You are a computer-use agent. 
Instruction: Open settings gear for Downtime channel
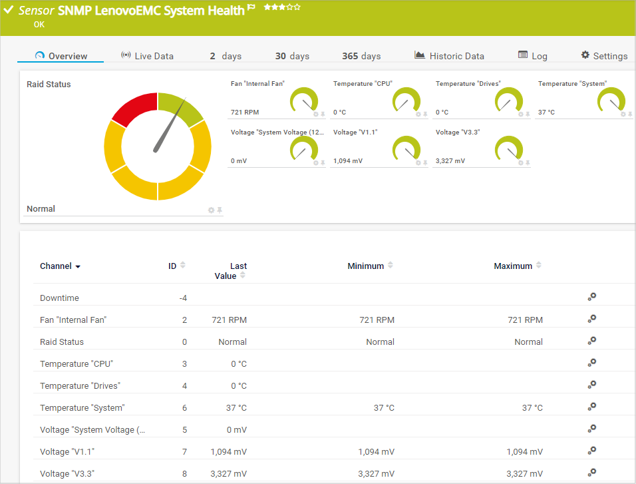point(591,297)
